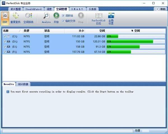168x134 pixels.
Task: Click the (D:\) drive name
Action: [x=15, y=41]
